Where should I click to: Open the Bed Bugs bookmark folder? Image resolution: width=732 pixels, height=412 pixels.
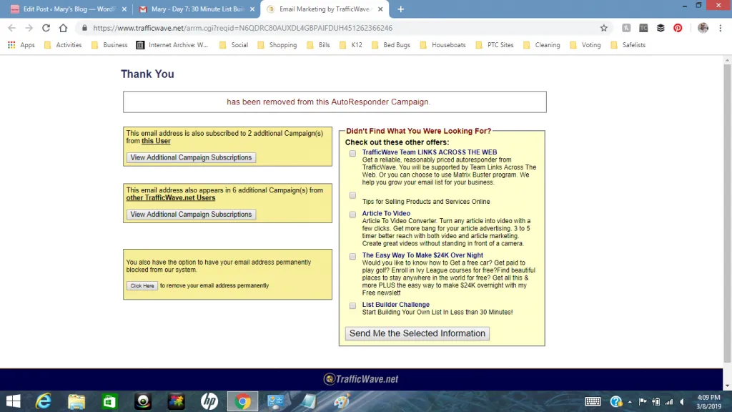pos(391,45)
